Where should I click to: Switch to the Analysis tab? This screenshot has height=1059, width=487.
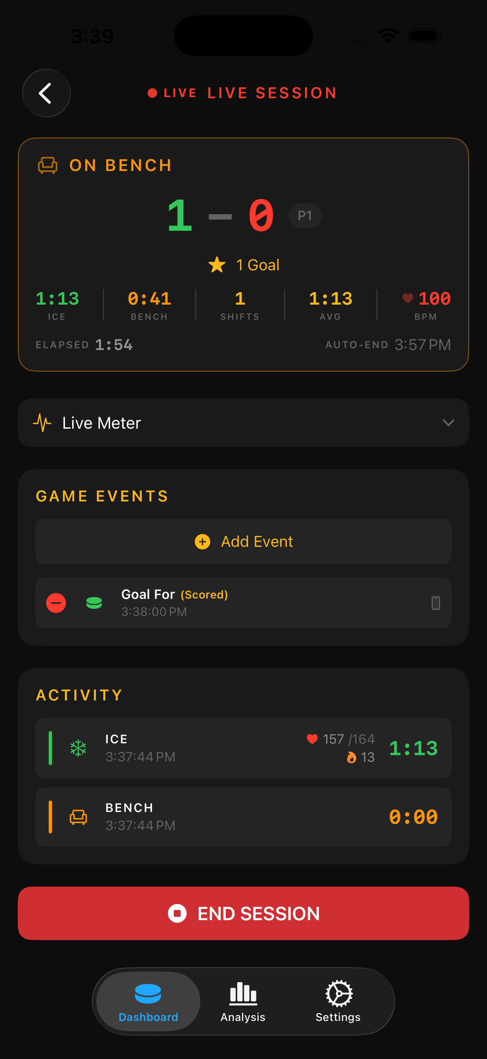point(243,1001)
